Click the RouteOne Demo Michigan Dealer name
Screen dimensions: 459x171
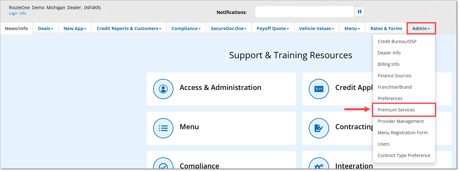pyautogui.click(x=55, y=8)
